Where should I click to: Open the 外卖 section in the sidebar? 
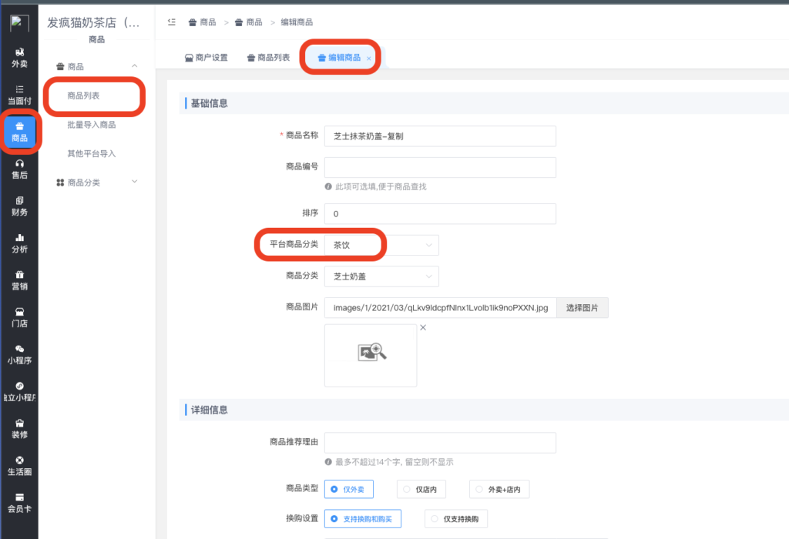tap(19, 54)
